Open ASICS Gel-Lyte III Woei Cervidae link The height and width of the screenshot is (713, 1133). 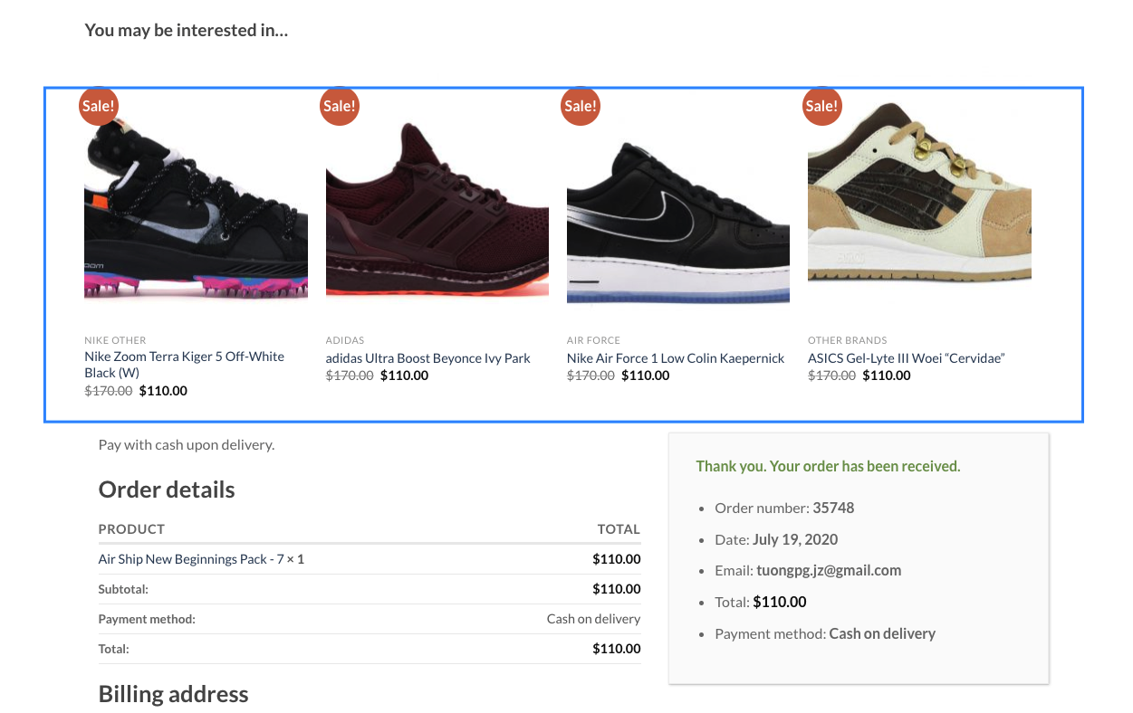tap(906, 358)
